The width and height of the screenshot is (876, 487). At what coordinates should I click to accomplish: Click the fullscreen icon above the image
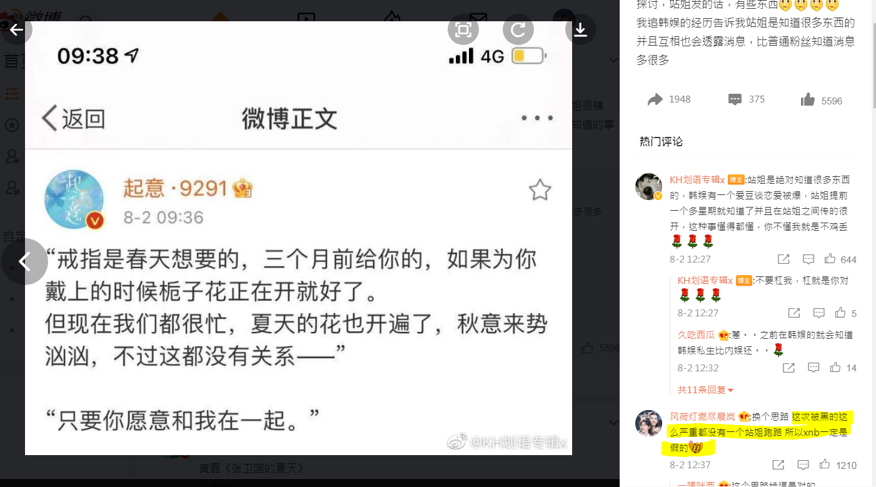pyautogui.click(x=463, y=29)
